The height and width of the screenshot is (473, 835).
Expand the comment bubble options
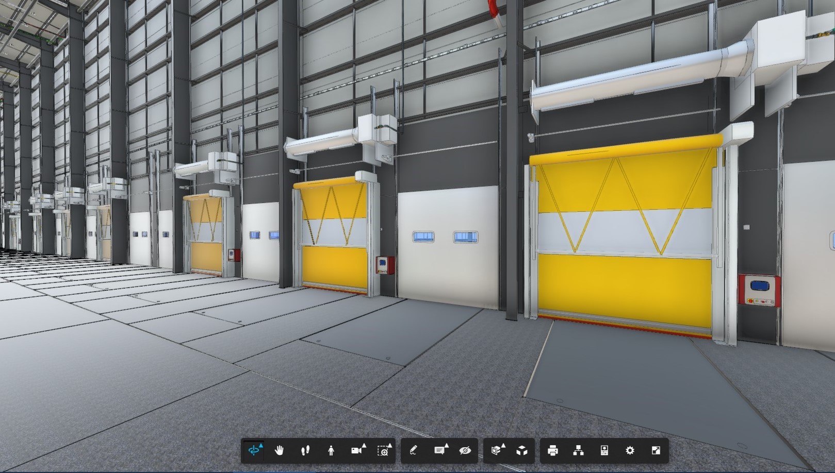[x=447, y=445]
